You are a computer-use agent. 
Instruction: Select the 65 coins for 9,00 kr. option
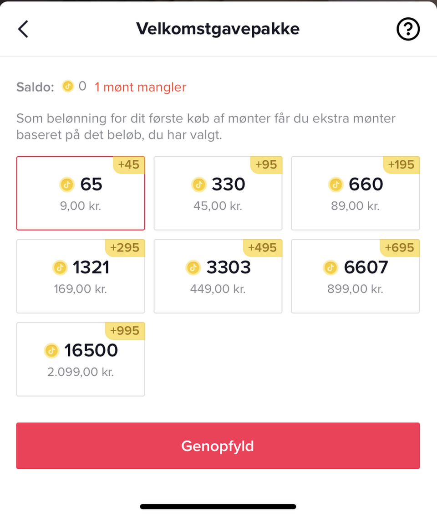point(81,194)
